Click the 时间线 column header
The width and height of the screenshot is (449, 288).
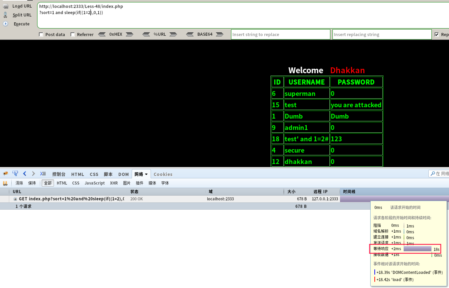coord(394,192)
